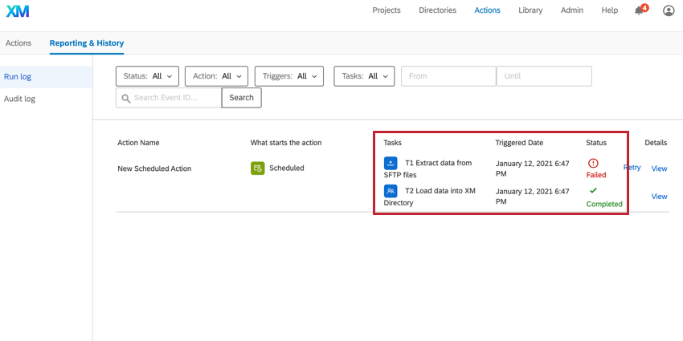Focus the Search Event ID field

tap(169, 97)
